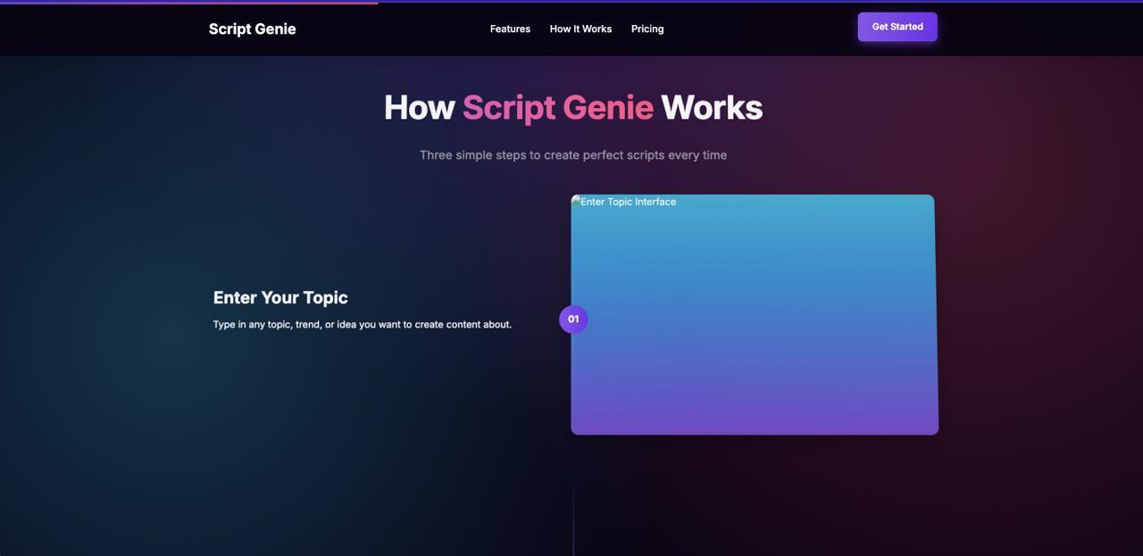The width and height of the screenshot is (1143, 556).
Task: Open the Features nav link
Action: pos(510,29)
